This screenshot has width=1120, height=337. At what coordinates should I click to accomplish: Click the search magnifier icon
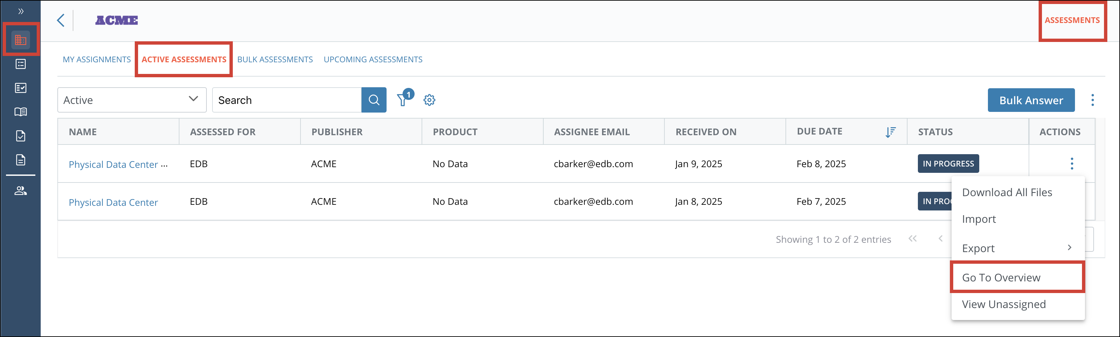pyautogui.click(x=374, y=100)
